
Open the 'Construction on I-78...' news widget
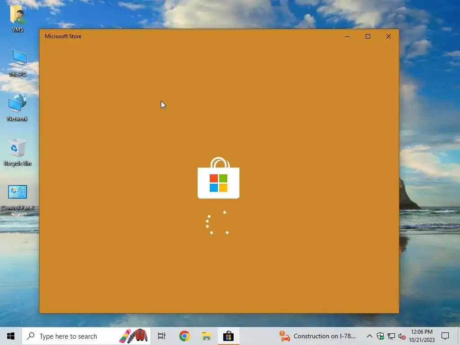click(x=317, y=336)
